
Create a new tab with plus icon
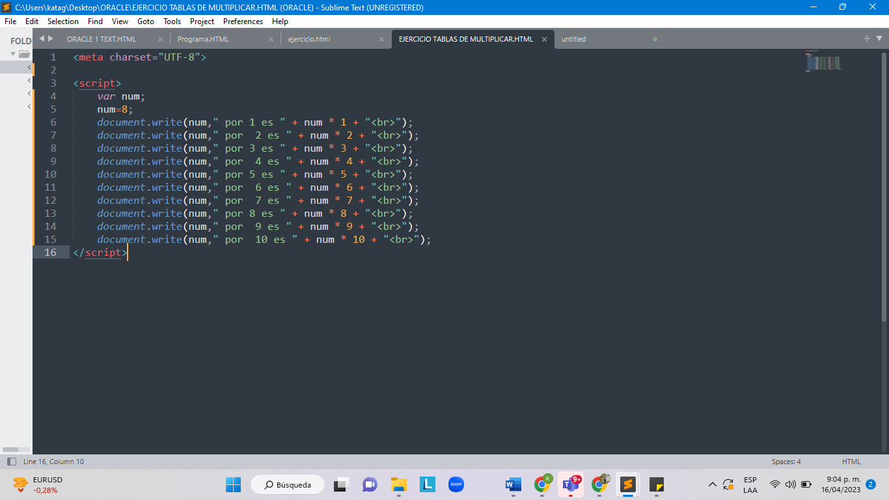point(867,39)
